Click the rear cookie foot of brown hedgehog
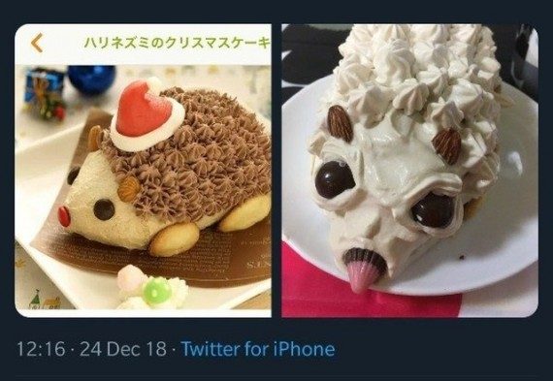553x381 pixels. tap(244, 213)
